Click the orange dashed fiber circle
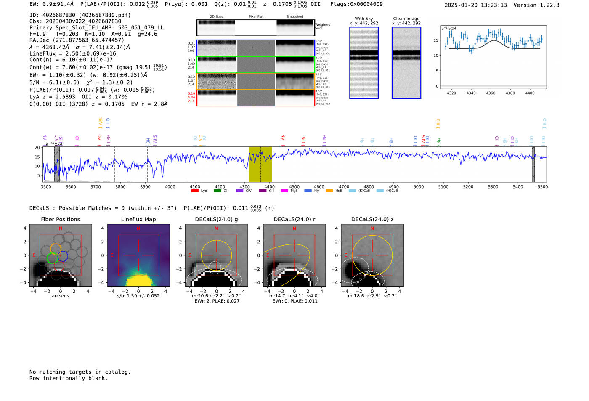589x401 pixels. tap(56, 248)
